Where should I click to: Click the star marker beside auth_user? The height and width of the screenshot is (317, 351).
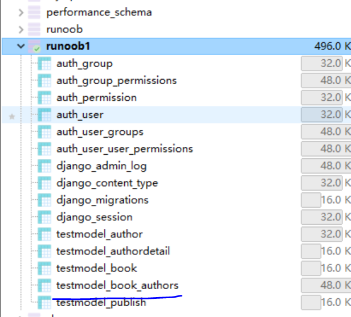coord(11,116)
